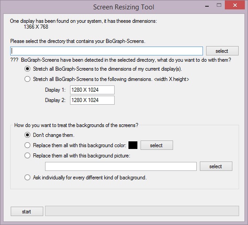The width and height of the screenshot is (248, 225).
Task: Maximize the Screen Resizing Tool window
Action: pyautogui.click(x=219, y=5)
